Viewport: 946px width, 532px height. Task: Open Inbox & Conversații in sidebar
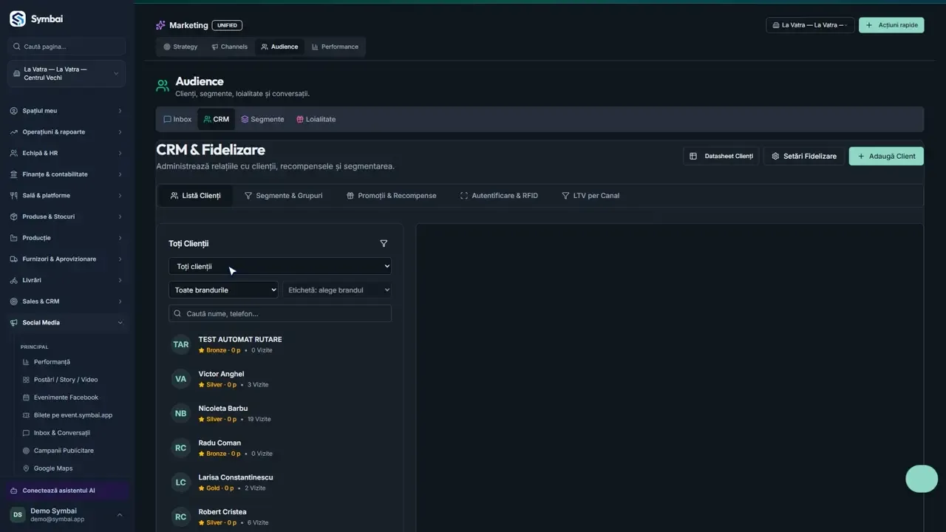61,433
